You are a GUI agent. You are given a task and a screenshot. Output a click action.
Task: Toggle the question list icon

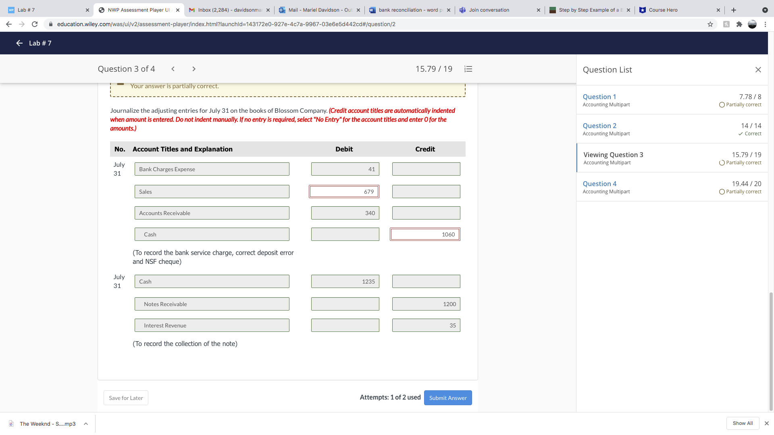click(468, 69)
